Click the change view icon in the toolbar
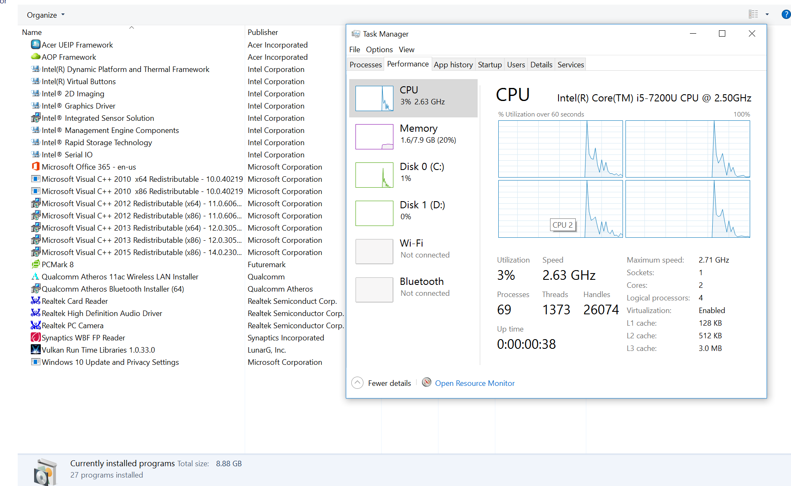The width and height of the screenshot is (791, 486). 754,14
